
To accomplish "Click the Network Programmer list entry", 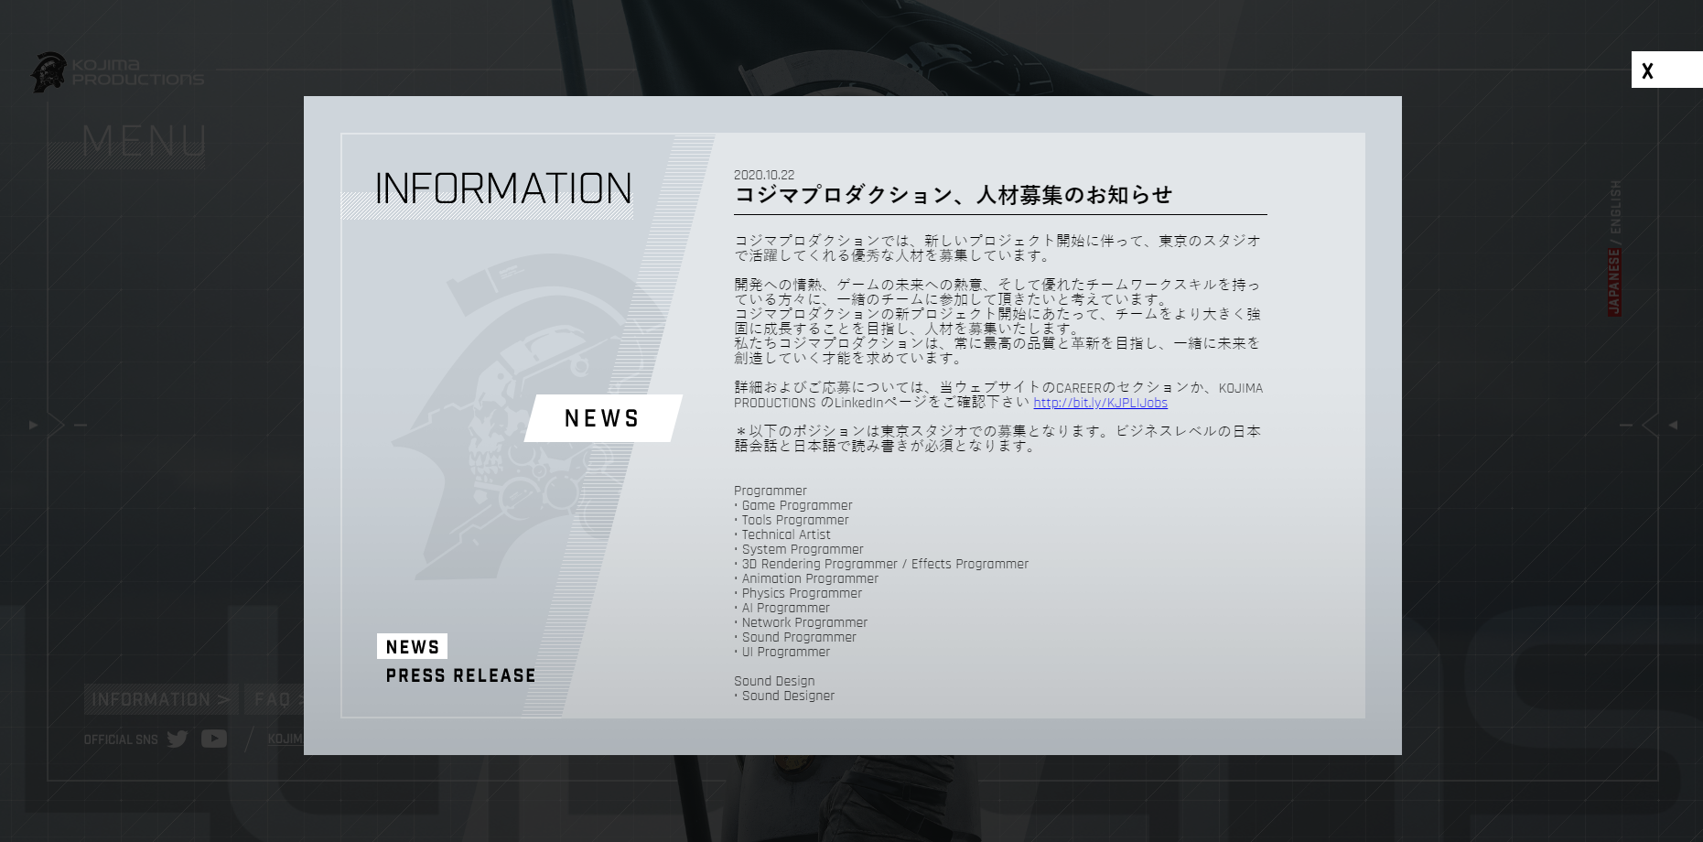I will pyautogui.click(x=801, y=622).
